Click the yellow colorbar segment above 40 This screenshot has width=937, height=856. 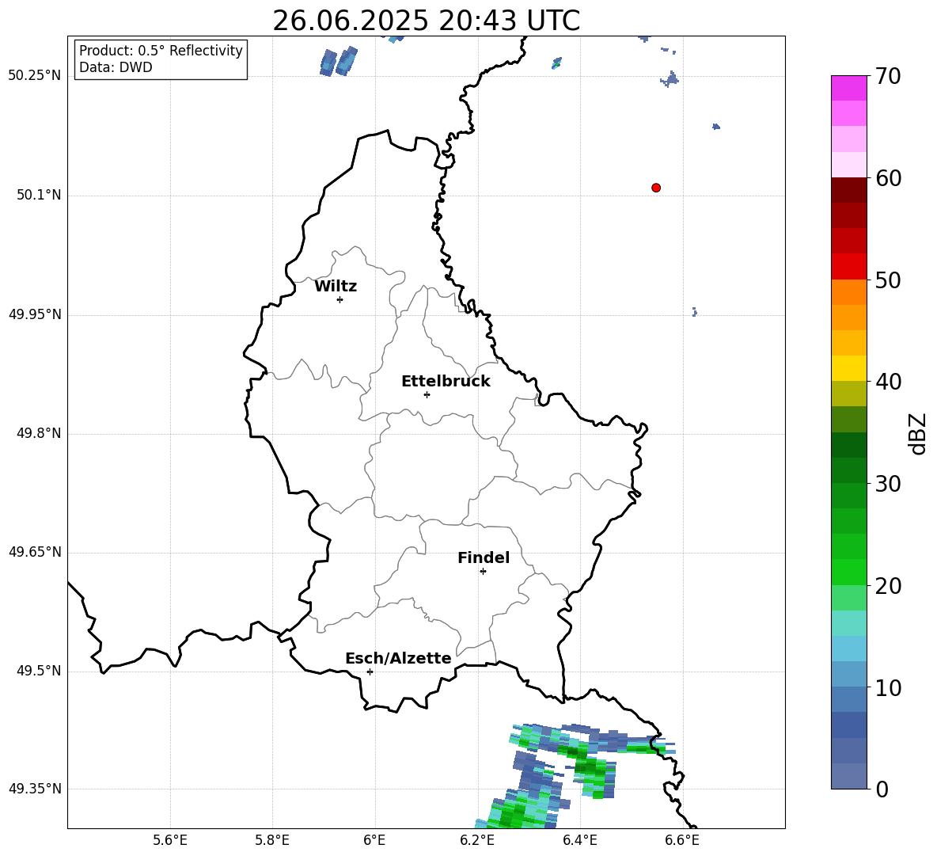pos(849,368)
